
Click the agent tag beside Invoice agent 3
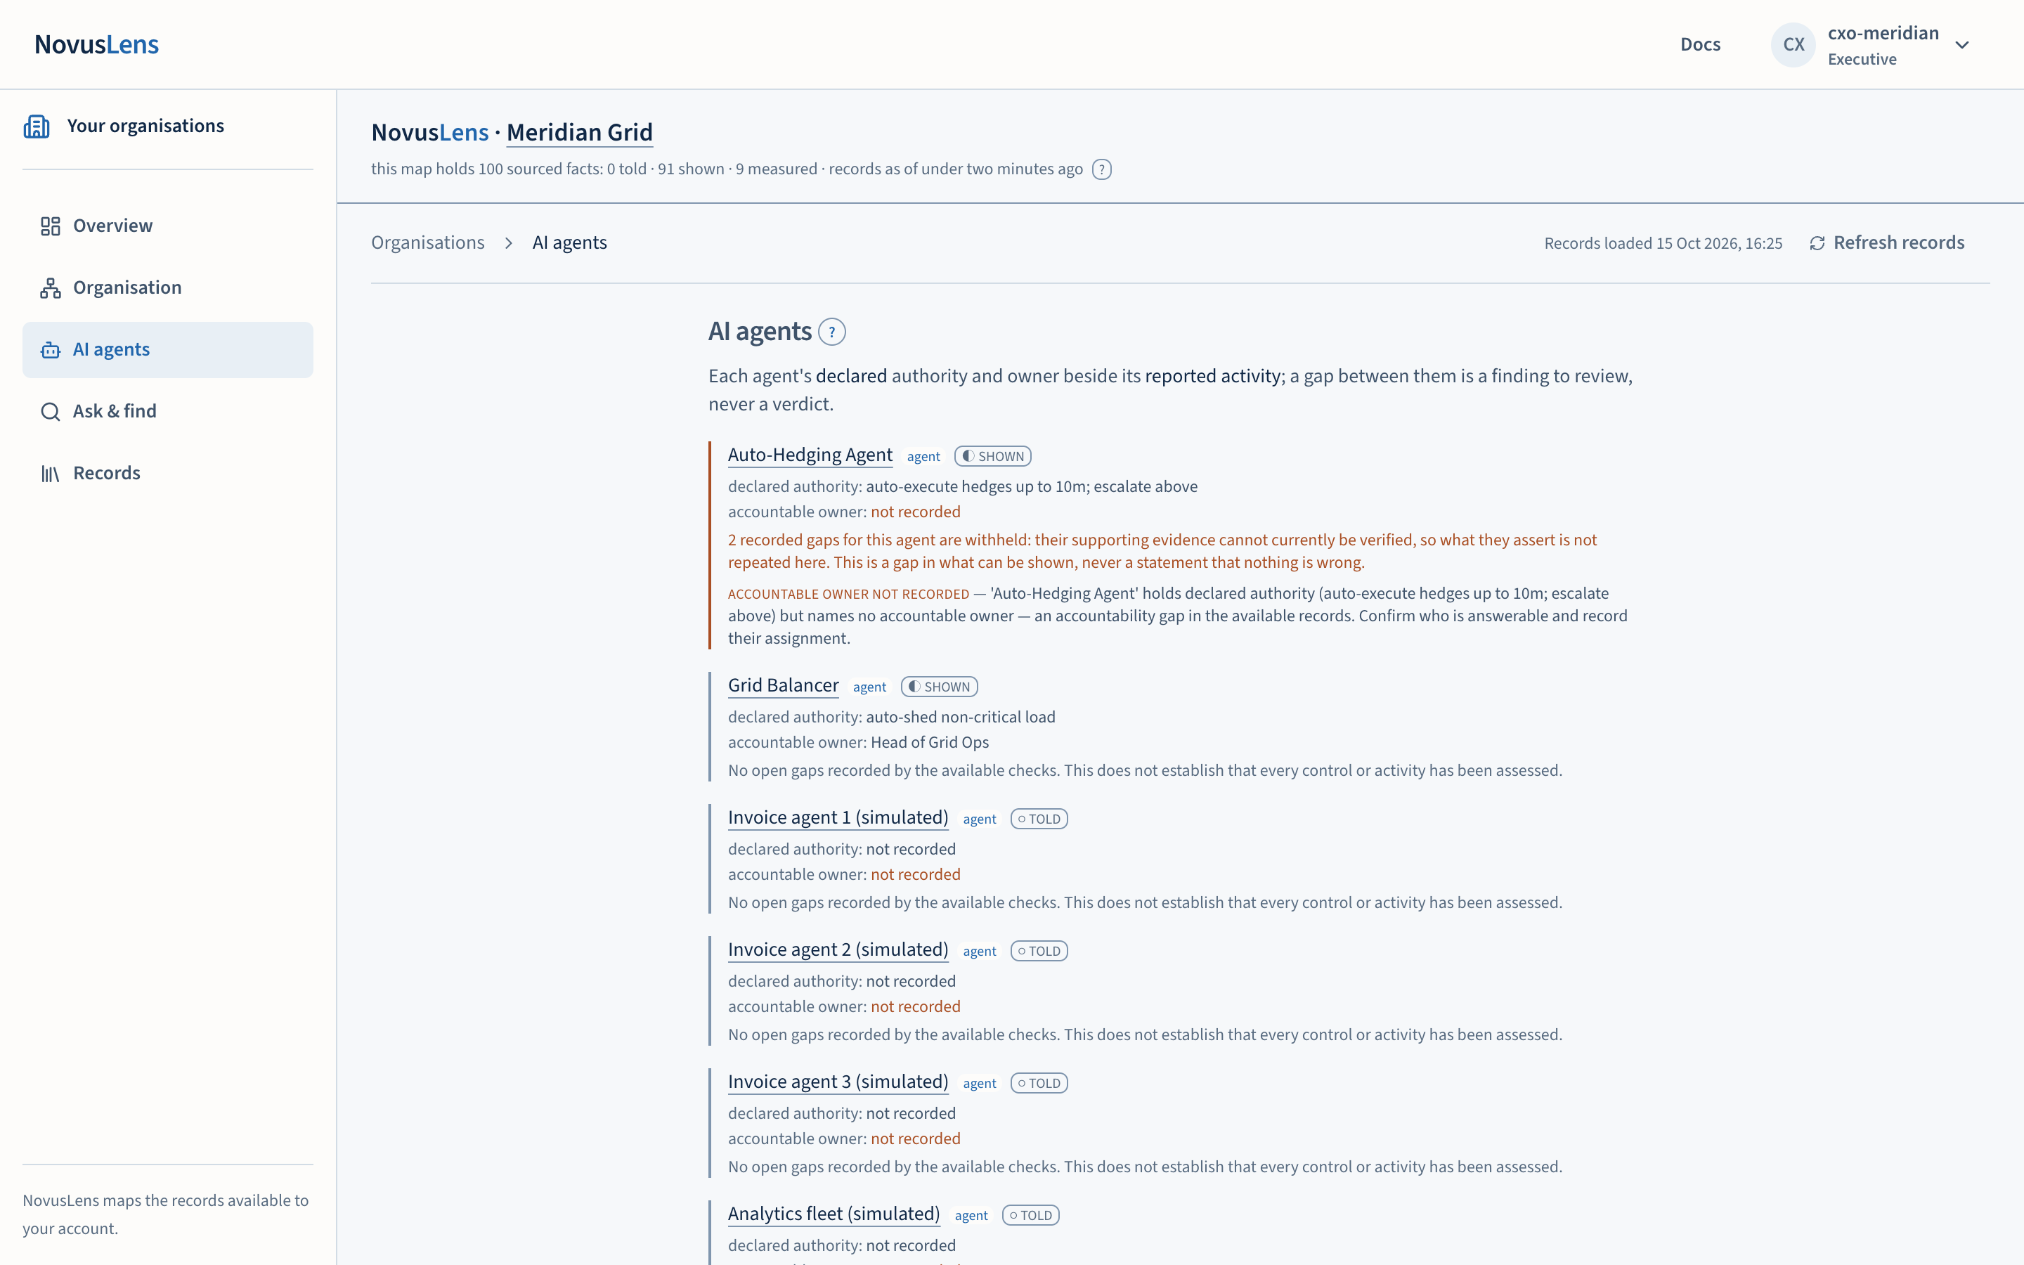pos(980,1084)
